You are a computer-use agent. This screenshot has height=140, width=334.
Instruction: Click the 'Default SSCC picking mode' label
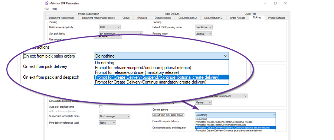(167, 27)
